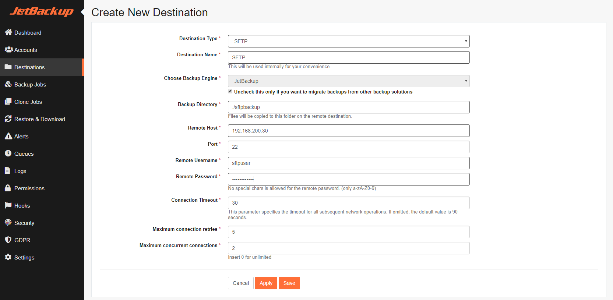Edit the Remote Username field
613x300 pixels.
pos(349,163)
